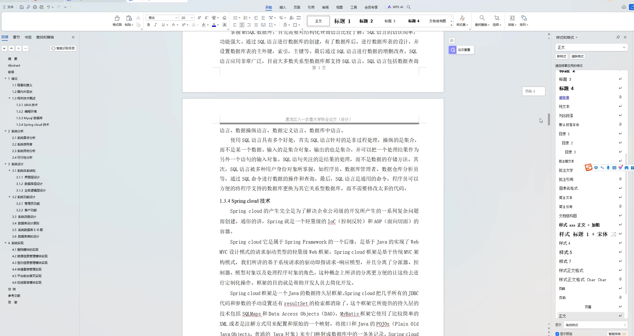Jump to '1.3.4 Spring cloud 技术' in outline
This screenshot has width=634, height=336.
33,124
